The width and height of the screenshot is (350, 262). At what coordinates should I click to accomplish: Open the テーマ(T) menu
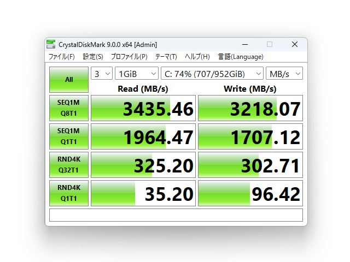166,57
